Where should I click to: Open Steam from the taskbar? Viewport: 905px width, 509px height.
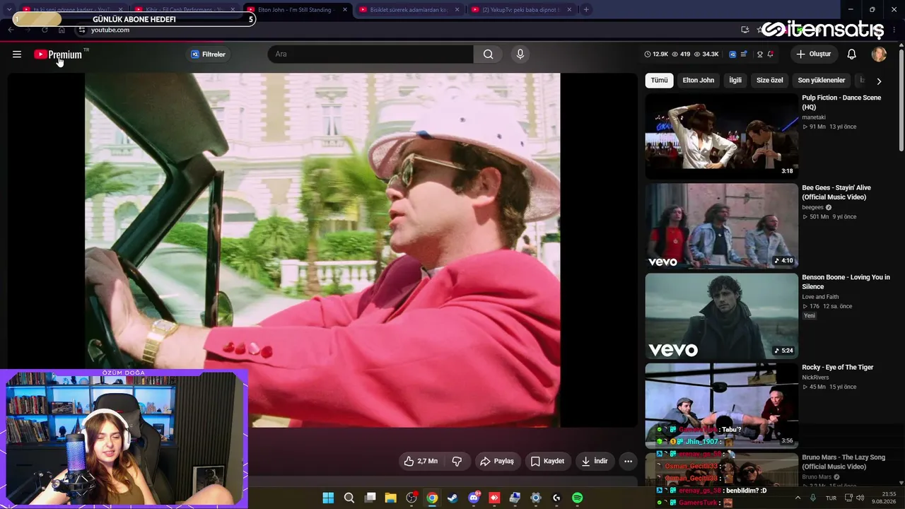[x=452, y=498]
